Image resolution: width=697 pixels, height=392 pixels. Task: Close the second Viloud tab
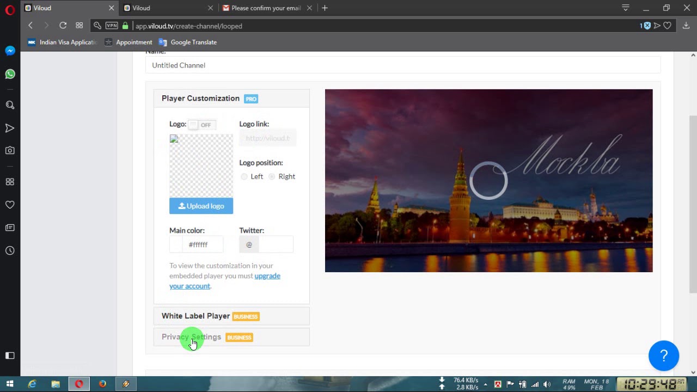click(x=210, y=8)
